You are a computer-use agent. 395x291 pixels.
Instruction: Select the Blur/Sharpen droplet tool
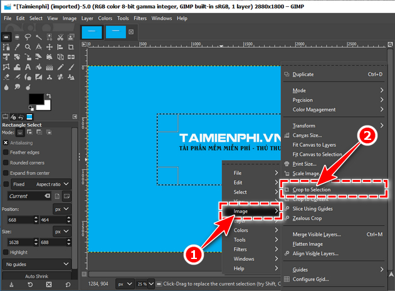tap(6, 87)
